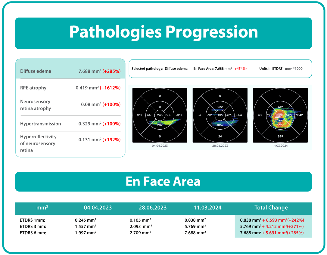Click sector value 1069 in the 28.06.2023 map

point(220,125)
